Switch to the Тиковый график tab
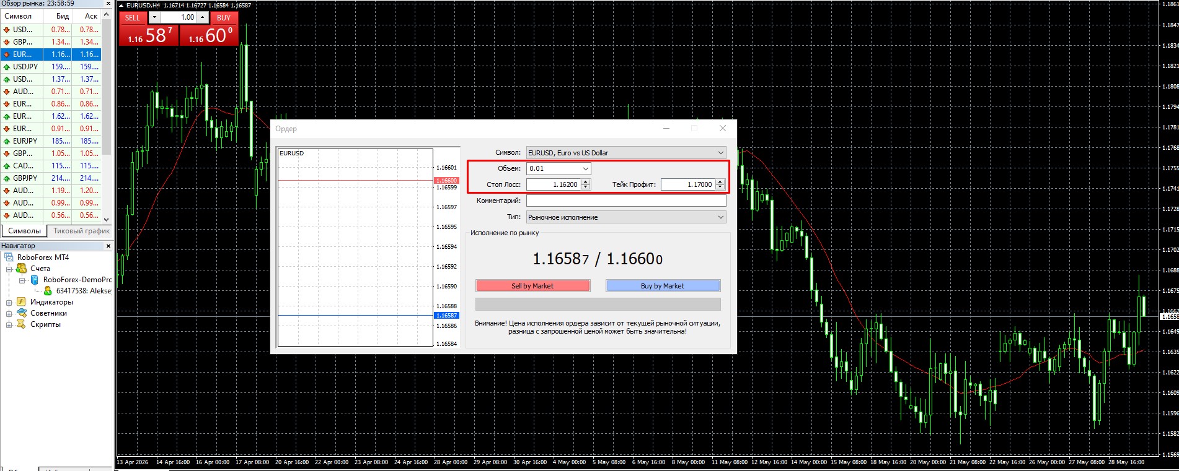Viewport: 1179px width, 471px height. (81, 231)
